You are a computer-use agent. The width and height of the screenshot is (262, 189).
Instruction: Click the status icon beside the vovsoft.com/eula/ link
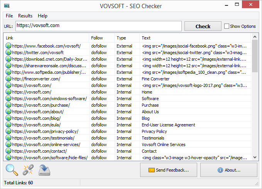click(8, 124)
